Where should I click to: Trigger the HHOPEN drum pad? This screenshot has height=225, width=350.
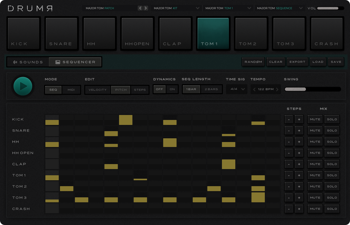click(x=137, y=34)
